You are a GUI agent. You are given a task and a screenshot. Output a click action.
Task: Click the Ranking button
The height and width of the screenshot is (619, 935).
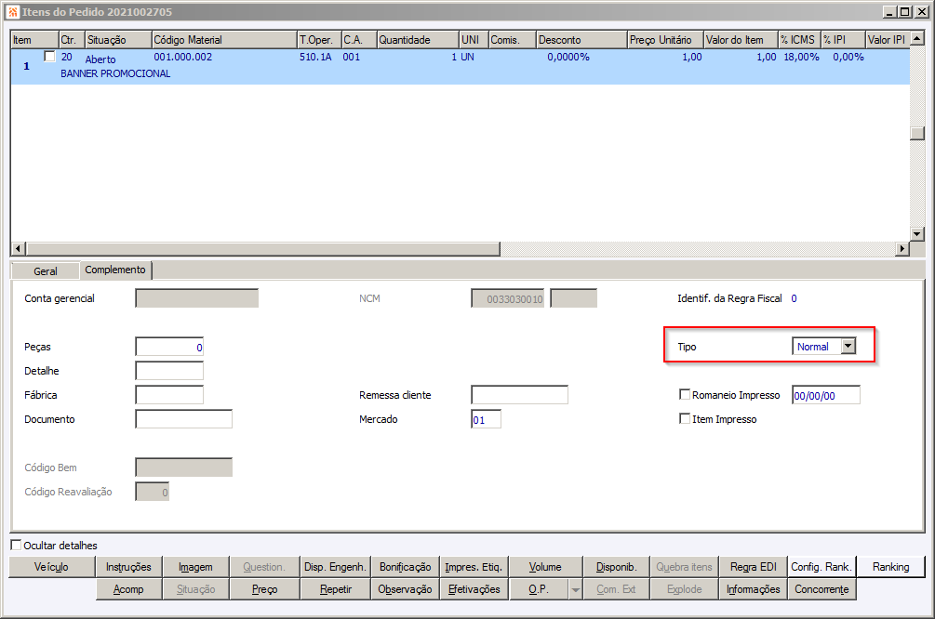click(891, 567)
